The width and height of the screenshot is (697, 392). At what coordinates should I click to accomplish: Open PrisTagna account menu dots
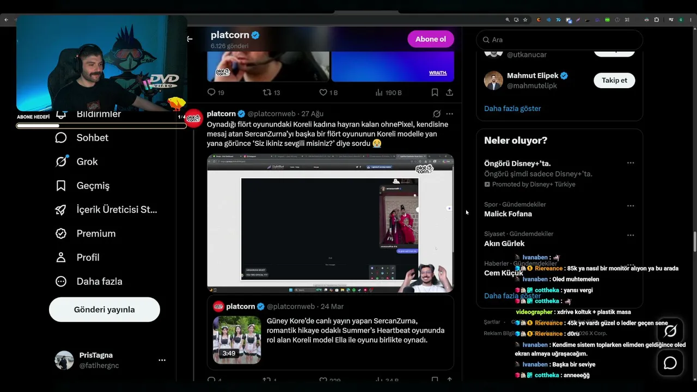pos(162,360)
